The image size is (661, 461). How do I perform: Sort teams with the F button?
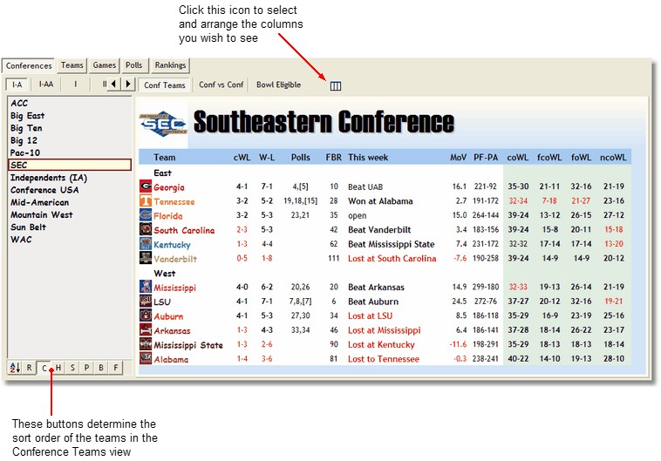[115, 368]
